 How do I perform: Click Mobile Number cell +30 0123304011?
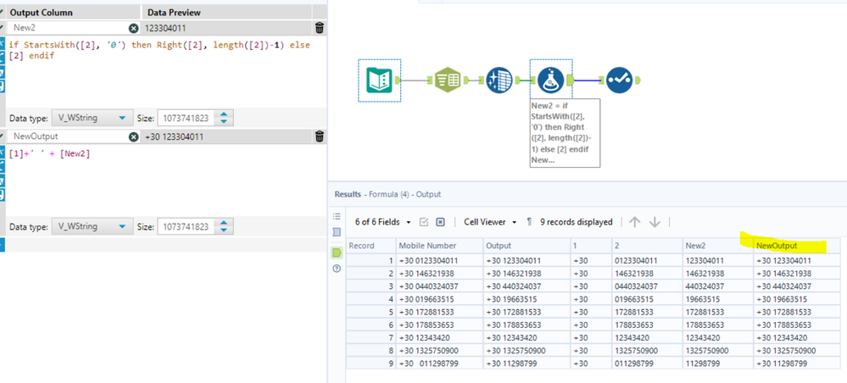pos(440,260)
